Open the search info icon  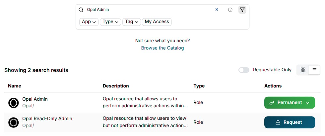tap(230, 10)
